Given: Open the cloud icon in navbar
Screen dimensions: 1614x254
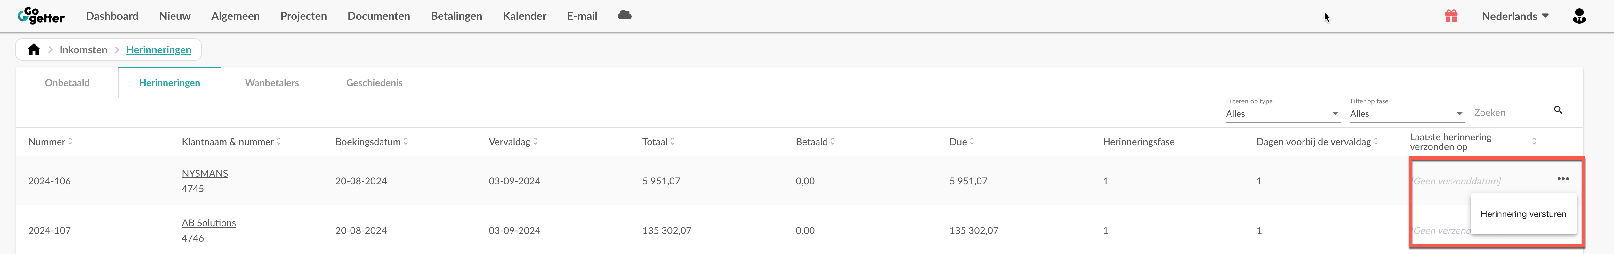Looking at the screenshot, I should pyautogui.click(x=624, y=15).
